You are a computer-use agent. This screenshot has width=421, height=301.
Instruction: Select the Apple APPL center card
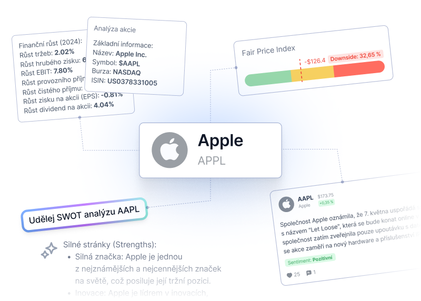[210, 150]
